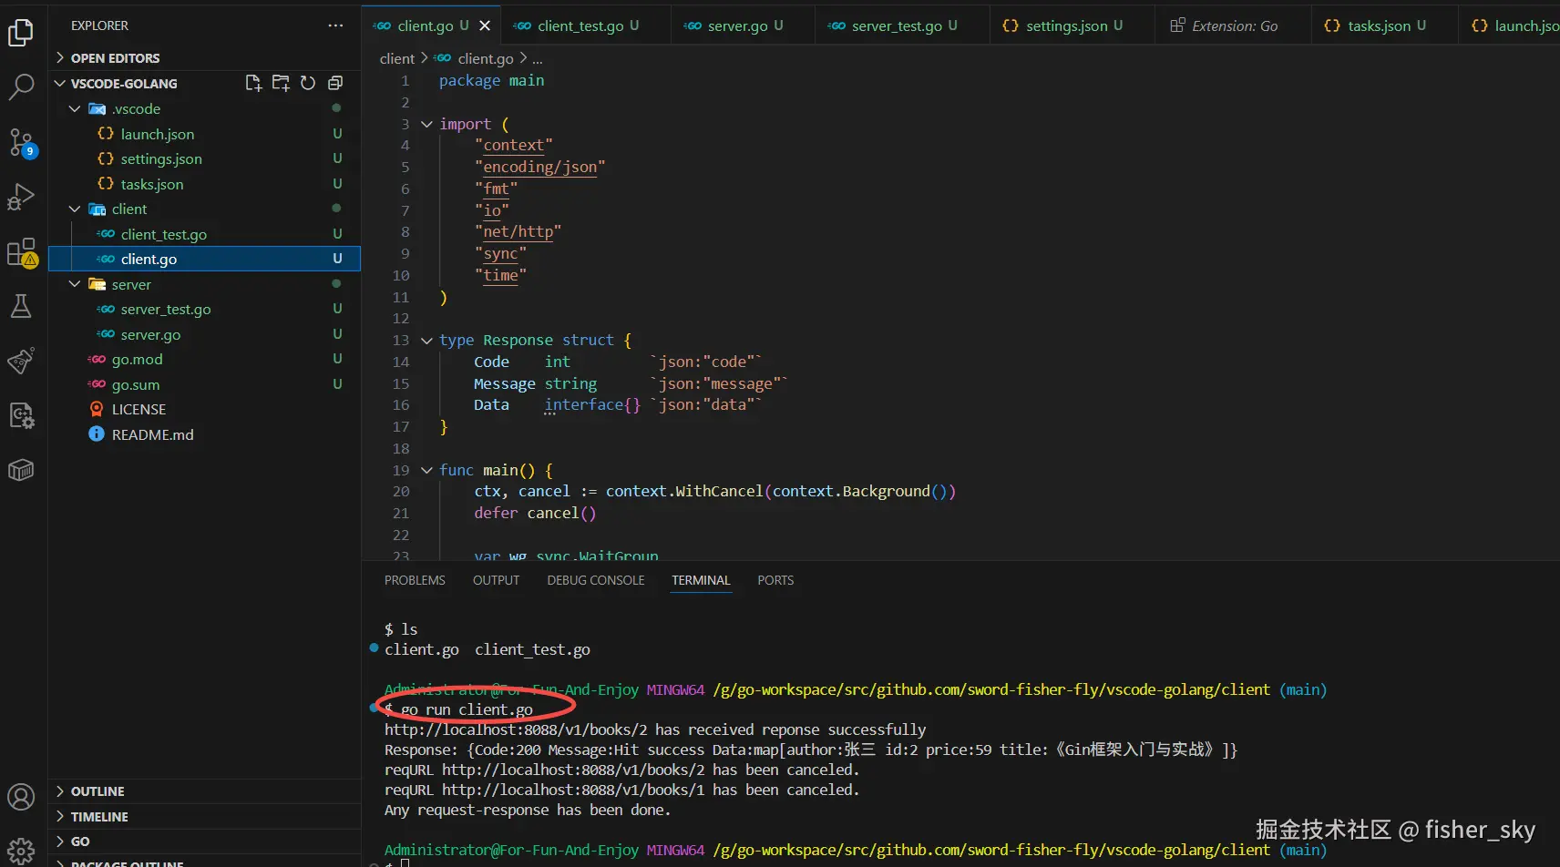
Task: Open the Accounts menu in the activity bar
Action: [21, 797]
